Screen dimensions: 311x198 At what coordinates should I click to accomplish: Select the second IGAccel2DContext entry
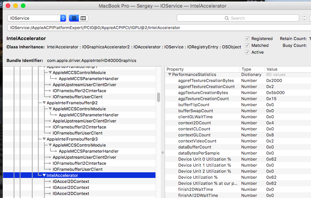(71, 187)
